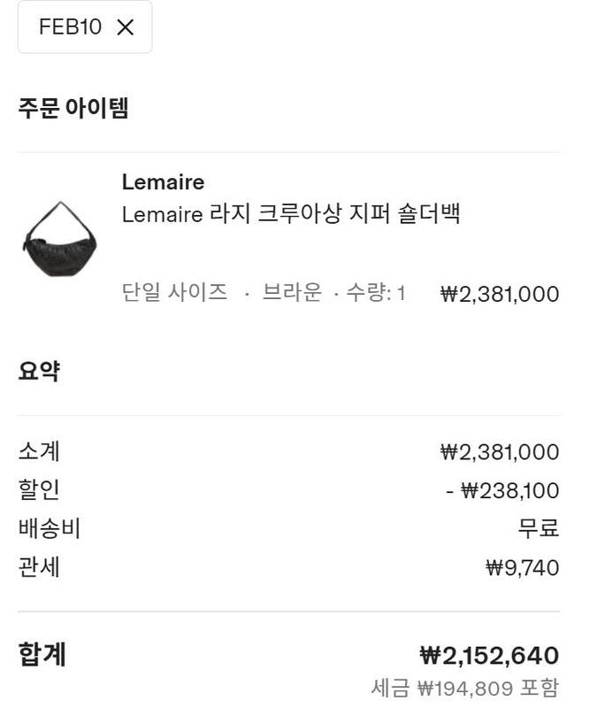
Task: Click the 배송비 shipping label
Action: pos(50,529)
